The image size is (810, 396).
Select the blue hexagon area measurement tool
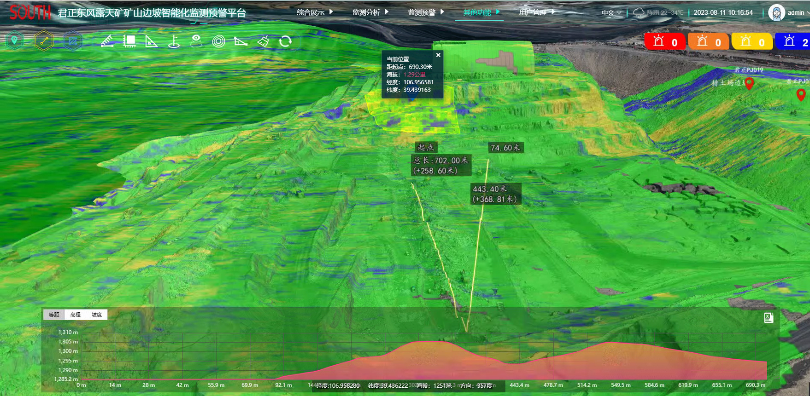click(73, 41)
